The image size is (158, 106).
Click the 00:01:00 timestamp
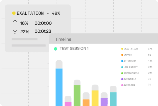43,23
